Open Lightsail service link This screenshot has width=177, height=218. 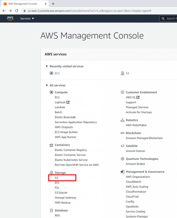click(x=60, y=102)
